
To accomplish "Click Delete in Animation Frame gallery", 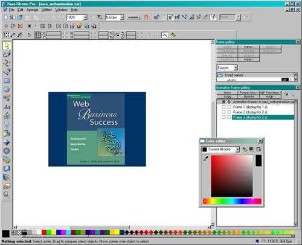I will coord(249,97).
